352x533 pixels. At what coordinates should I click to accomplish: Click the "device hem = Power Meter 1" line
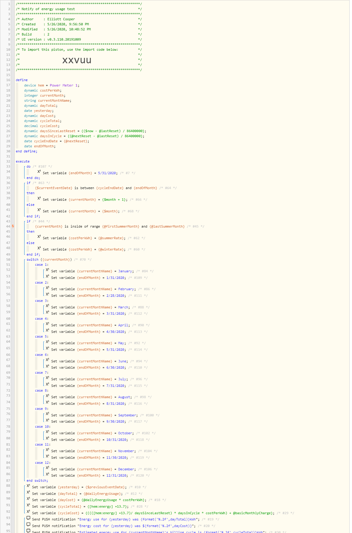coord(52,85)
